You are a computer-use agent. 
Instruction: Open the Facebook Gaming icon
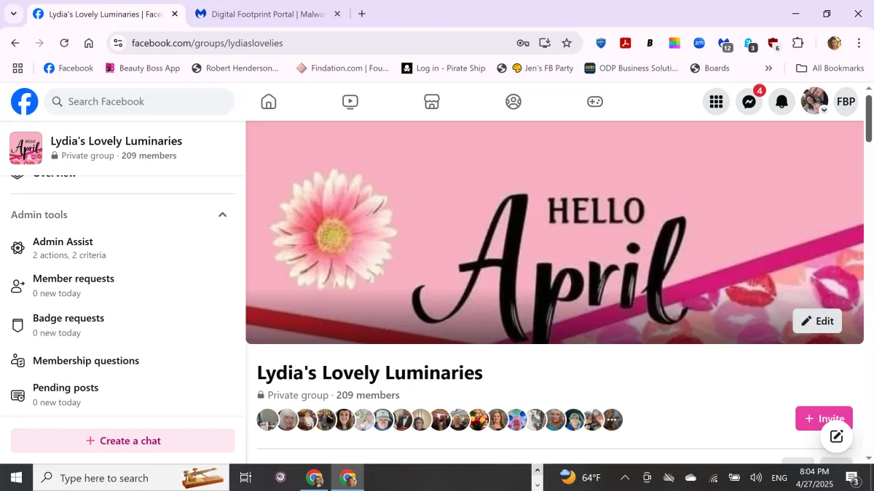coord(595,102)
